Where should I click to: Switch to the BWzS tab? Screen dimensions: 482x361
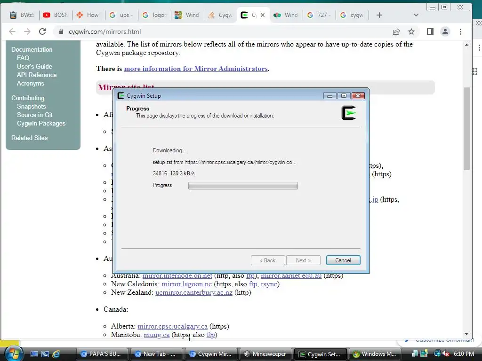click(22, 15)
